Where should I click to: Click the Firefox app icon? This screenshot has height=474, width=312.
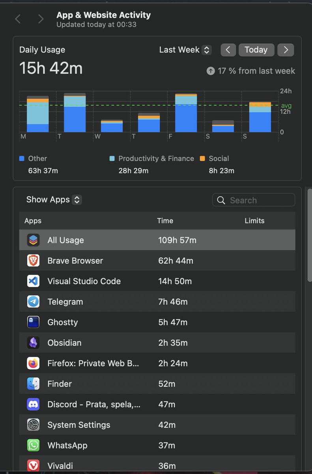pyautogui.click(x=33, y=363)
